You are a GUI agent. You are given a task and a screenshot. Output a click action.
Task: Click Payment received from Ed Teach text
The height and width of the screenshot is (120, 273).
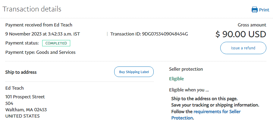click(39, 25)
